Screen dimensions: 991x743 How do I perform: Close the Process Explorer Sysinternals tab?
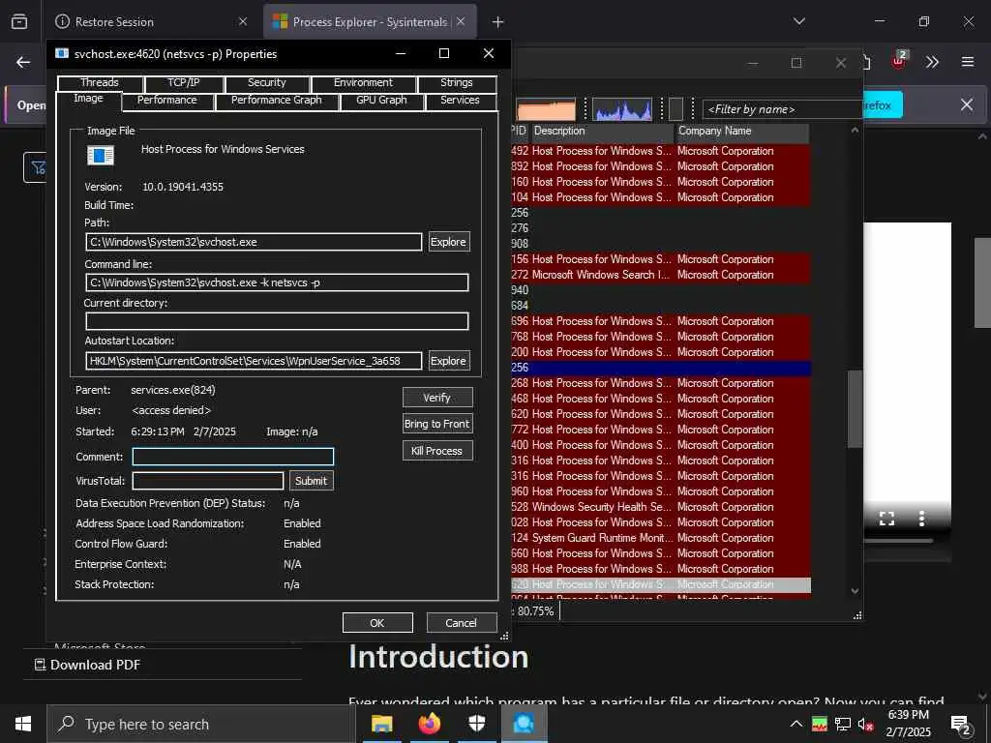click(462, 22)
